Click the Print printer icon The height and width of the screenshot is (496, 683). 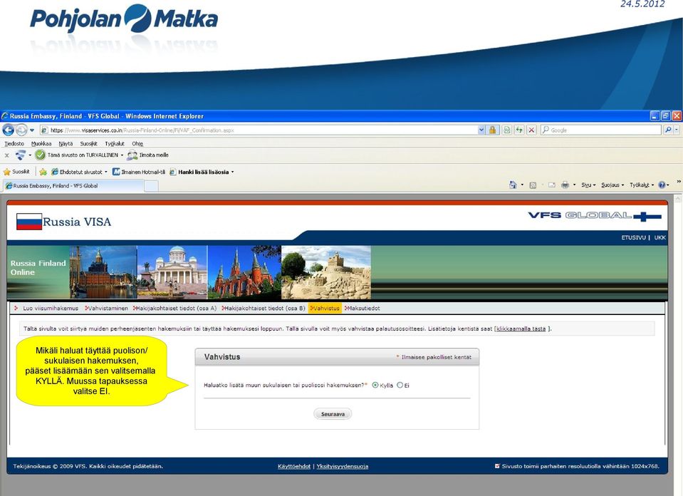pos(565,185)
